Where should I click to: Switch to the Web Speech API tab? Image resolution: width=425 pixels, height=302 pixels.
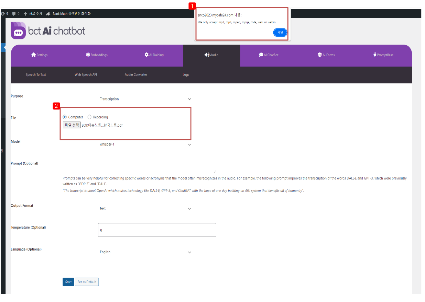86,75
